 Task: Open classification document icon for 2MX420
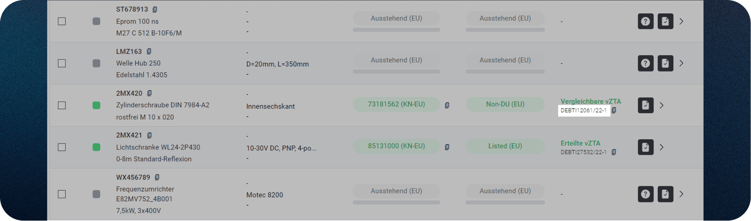click(645, 105)
